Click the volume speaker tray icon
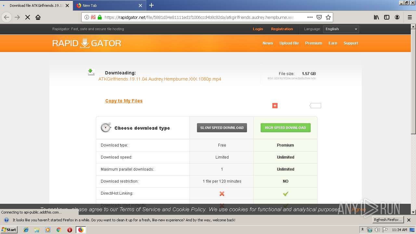Viewport: 416px width, 234px height. click(x=377, y=230)
